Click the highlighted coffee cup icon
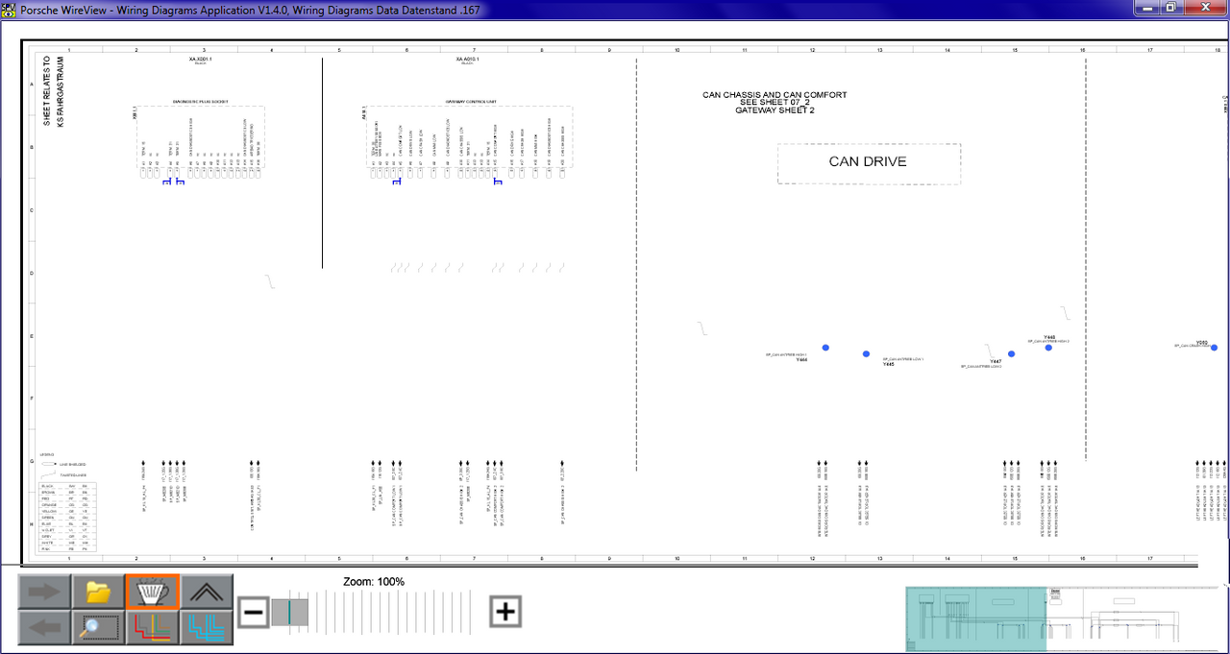The width and height of the screenshot is (1230, 654). [x=152, y=592]
